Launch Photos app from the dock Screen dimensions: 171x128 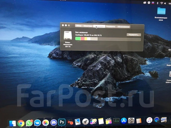tap(45, 123)
